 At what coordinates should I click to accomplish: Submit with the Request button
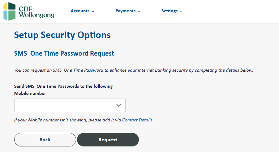click(x=108, y=140)
